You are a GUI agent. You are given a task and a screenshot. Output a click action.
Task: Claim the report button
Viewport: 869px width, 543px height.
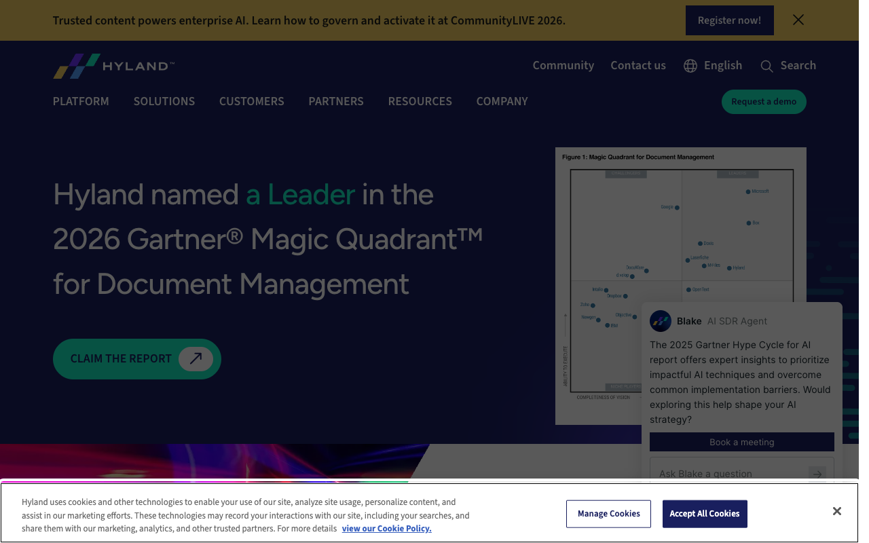(x=137, y=358)
